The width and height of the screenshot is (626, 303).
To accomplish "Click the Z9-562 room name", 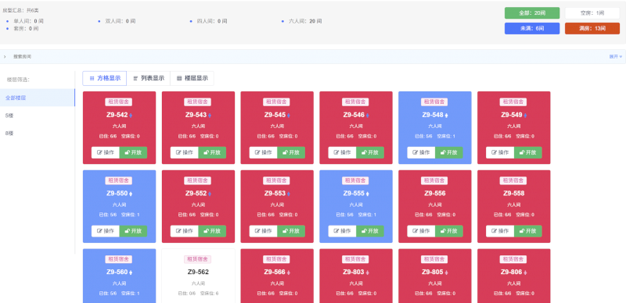I will coord(198,273).
